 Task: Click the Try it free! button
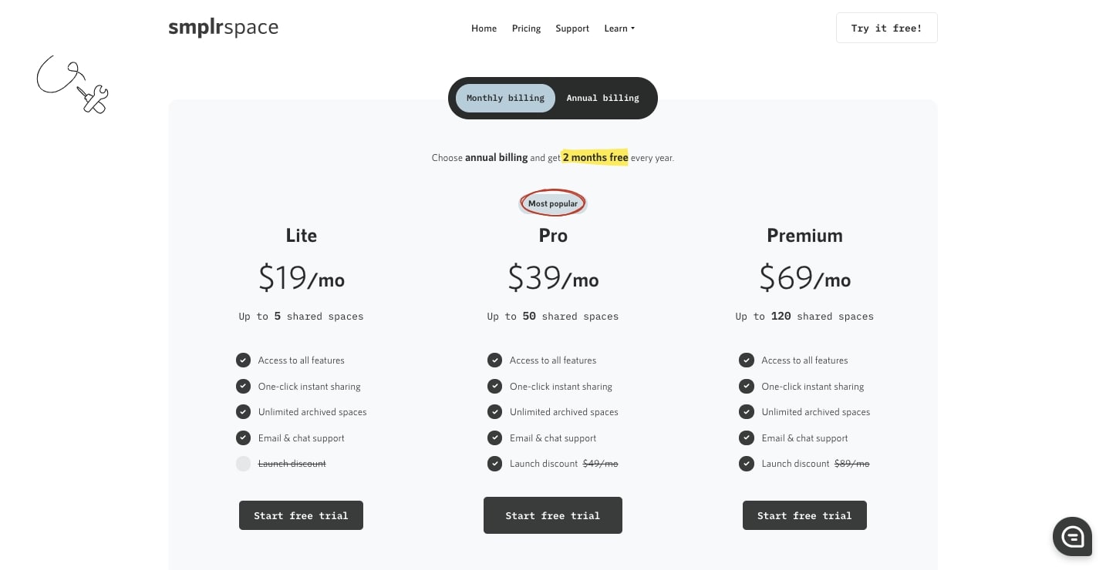(x=886, y=28)
